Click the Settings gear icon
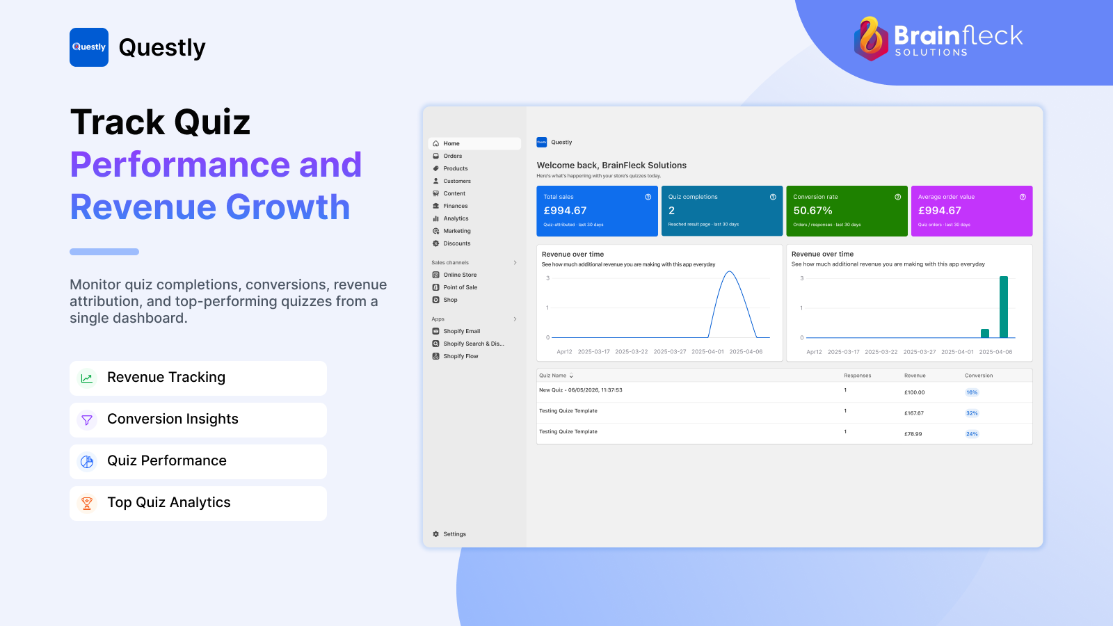This screenshot has height=626, width=1113. (436, 534)
